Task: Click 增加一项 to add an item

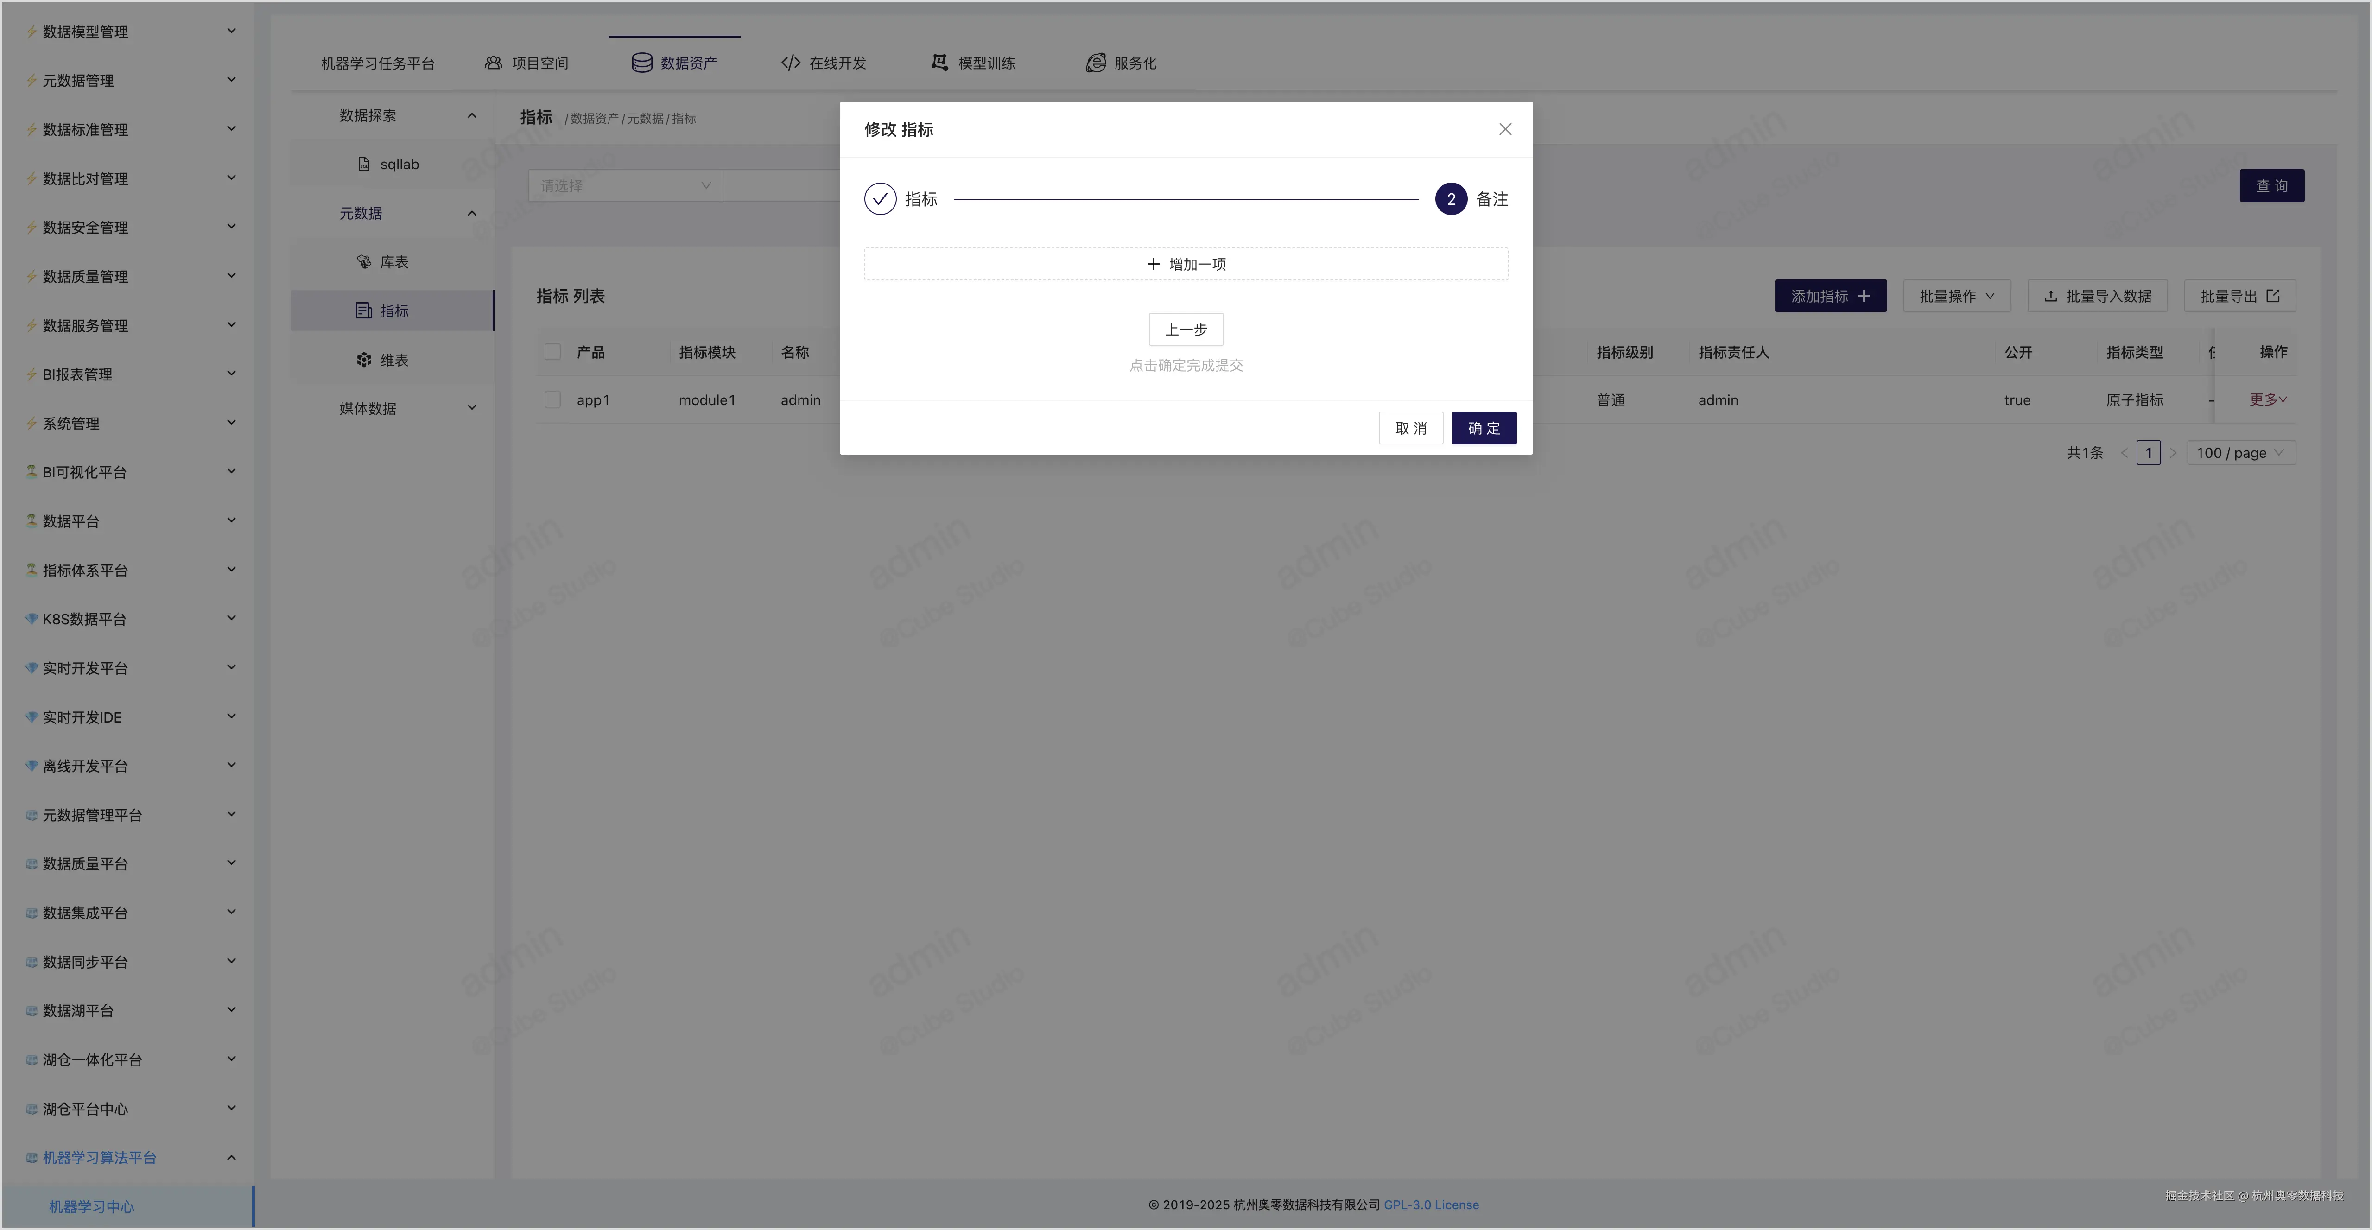Action: tap(1185, 264)
